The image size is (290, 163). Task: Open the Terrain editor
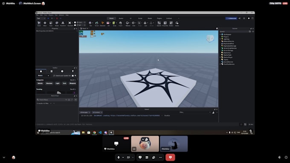pyautogui.click(x=97, y=23)
